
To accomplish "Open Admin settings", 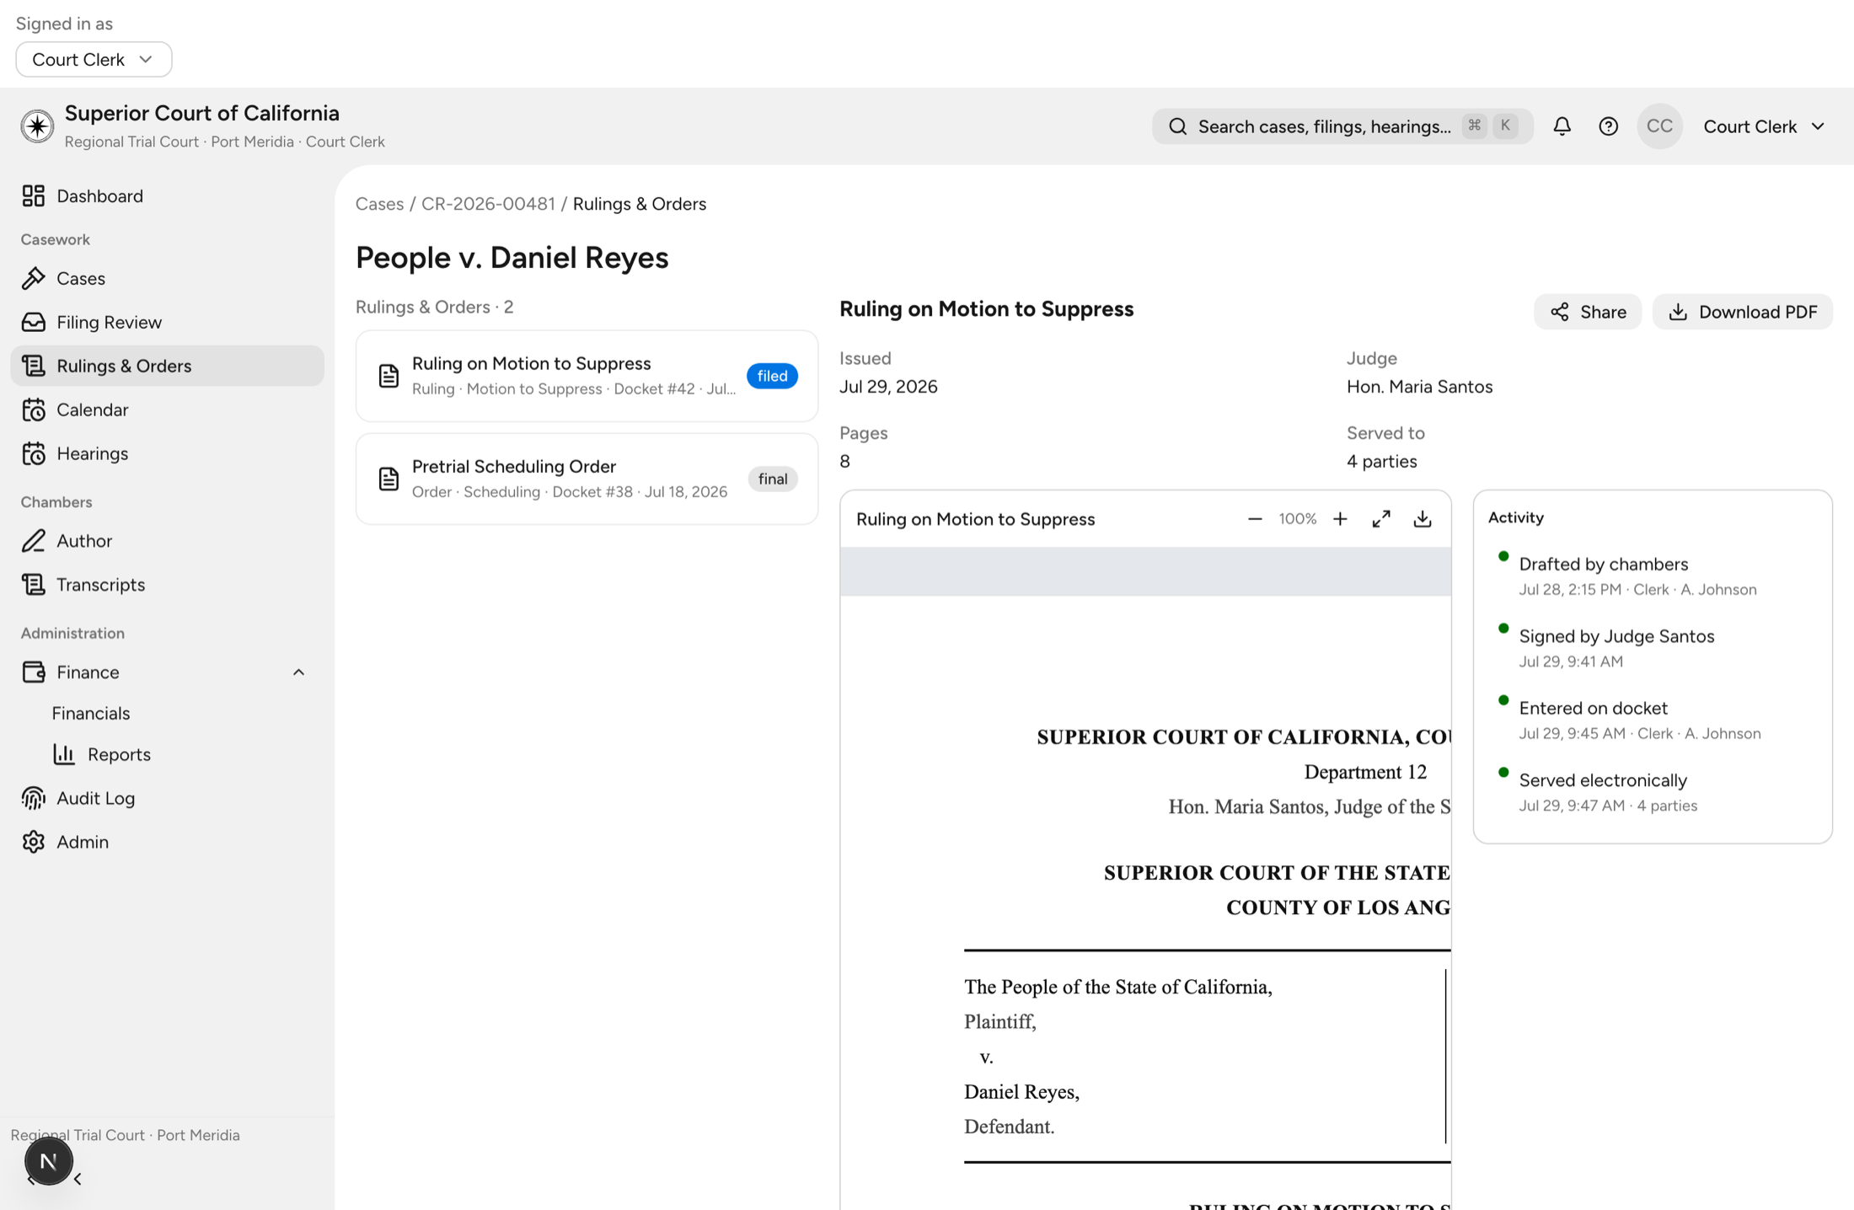I will point(167,842).
